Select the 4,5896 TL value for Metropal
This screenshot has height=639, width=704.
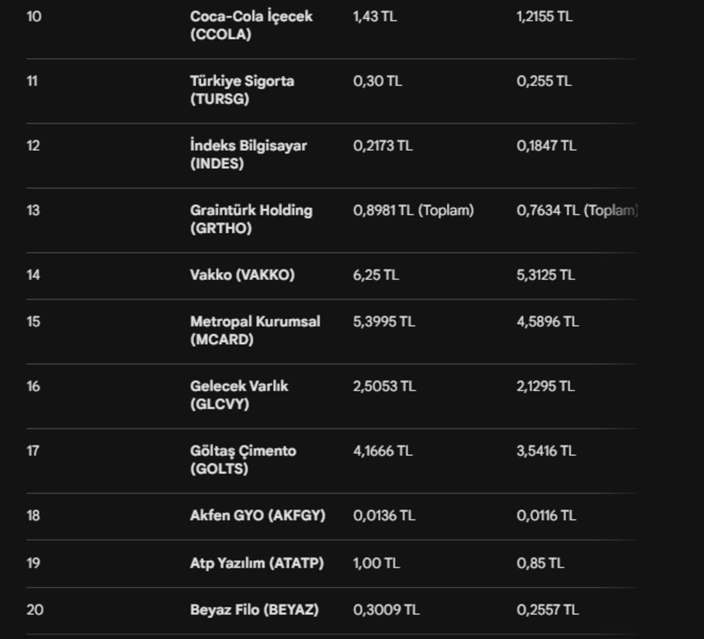547,322
